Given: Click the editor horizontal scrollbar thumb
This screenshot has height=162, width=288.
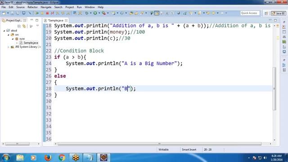Looking at the screenshot, I should pos(159,144).
